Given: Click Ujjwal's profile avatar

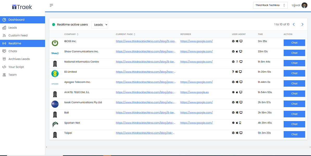Looking at the screenshot, I should tap(304, 5).
